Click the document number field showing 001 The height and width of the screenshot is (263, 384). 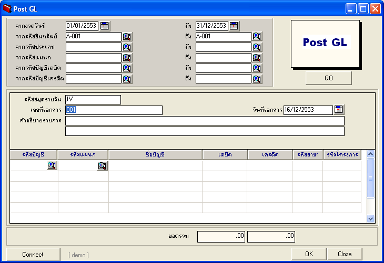[x=114, y=110]
